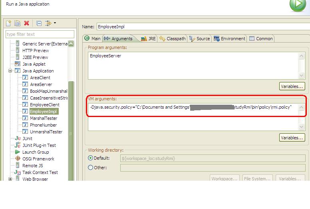
Task: Click Variables button under Program arguments
Action: coord(292,86)
